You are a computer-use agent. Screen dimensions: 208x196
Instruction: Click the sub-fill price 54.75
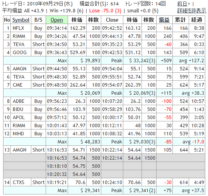(x=79, y=166)
